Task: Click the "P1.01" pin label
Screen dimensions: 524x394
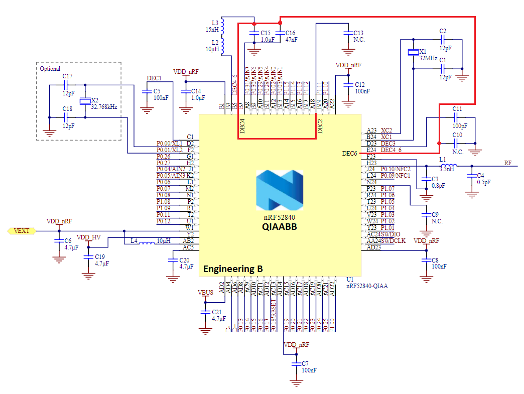Action: click(x=387, y=227)
